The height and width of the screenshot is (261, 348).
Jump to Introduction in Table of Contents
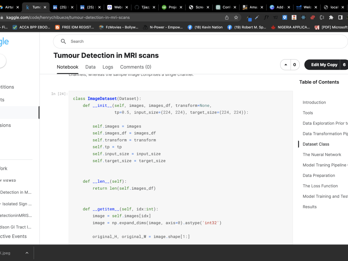314,103
